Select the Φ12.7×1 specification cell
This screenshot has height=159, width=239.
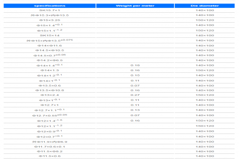coord(50,105)
